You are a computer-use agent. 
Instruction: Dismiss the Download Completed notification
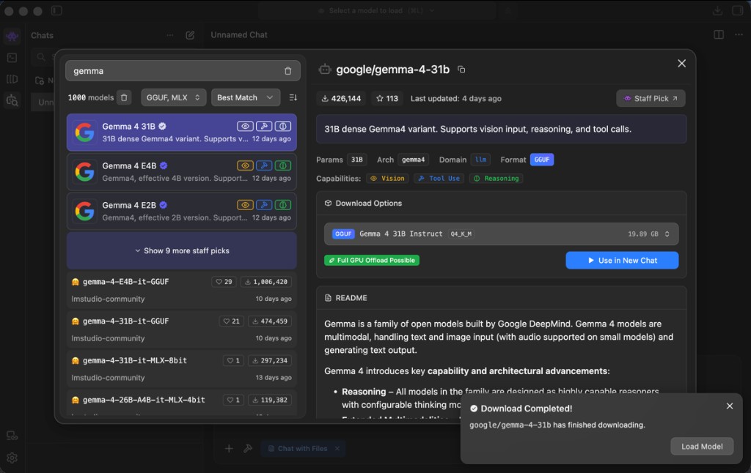pyautogui.click(x=730, y=406)
